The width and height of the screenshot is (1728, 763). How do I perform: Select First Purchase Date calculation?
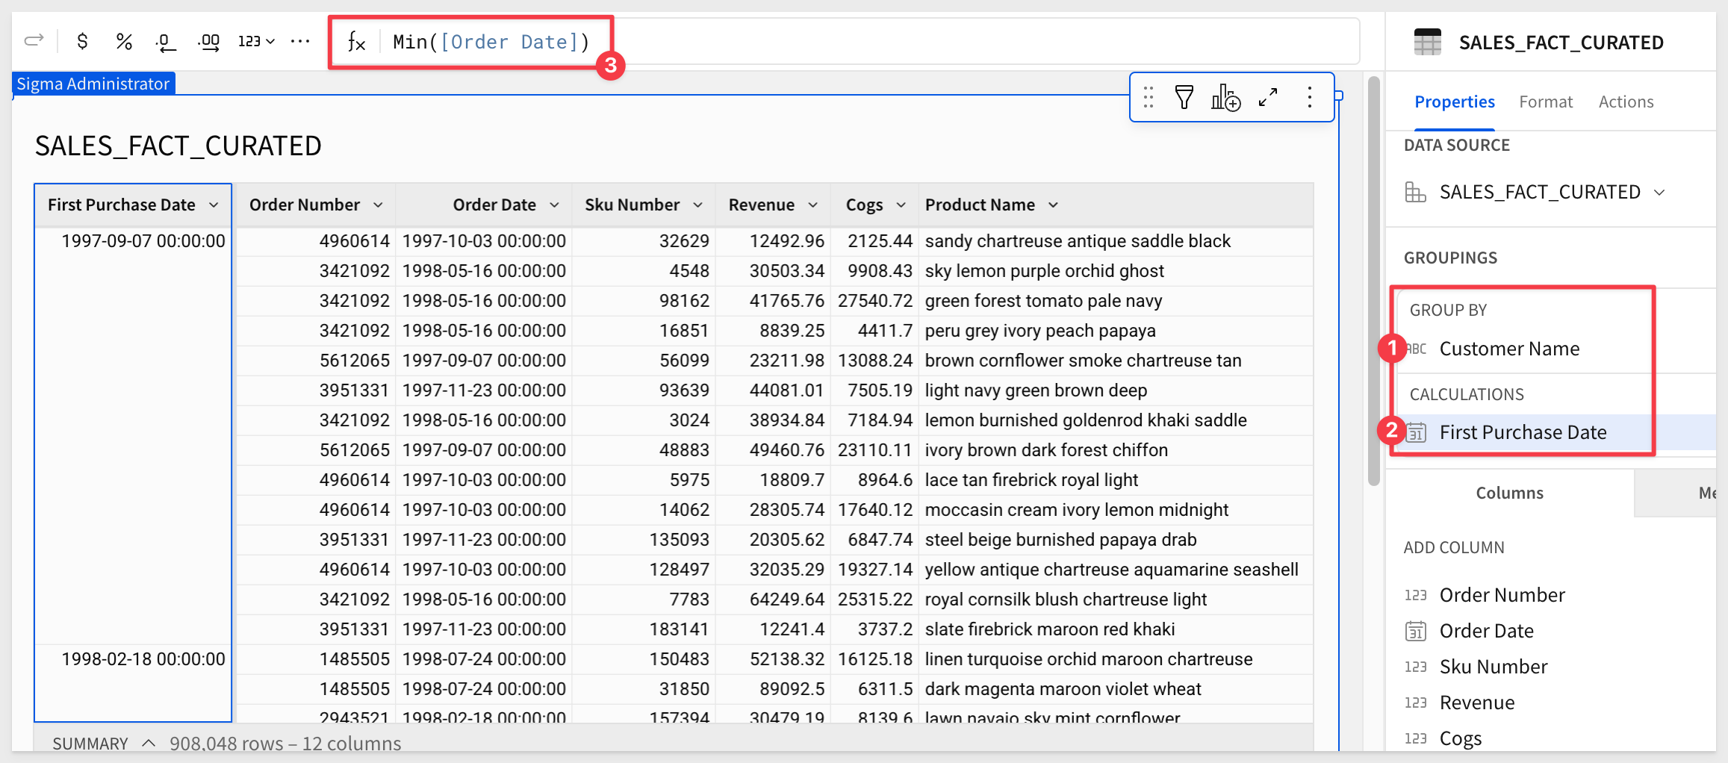(x=1522, y=432)
